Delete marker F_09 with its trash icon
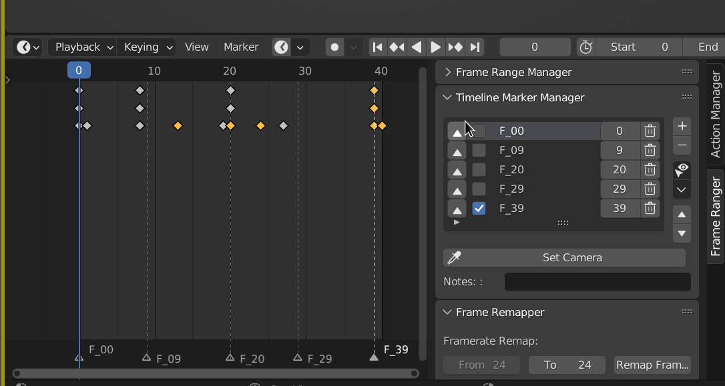The image size is (725, 386). tap(650, 150)
